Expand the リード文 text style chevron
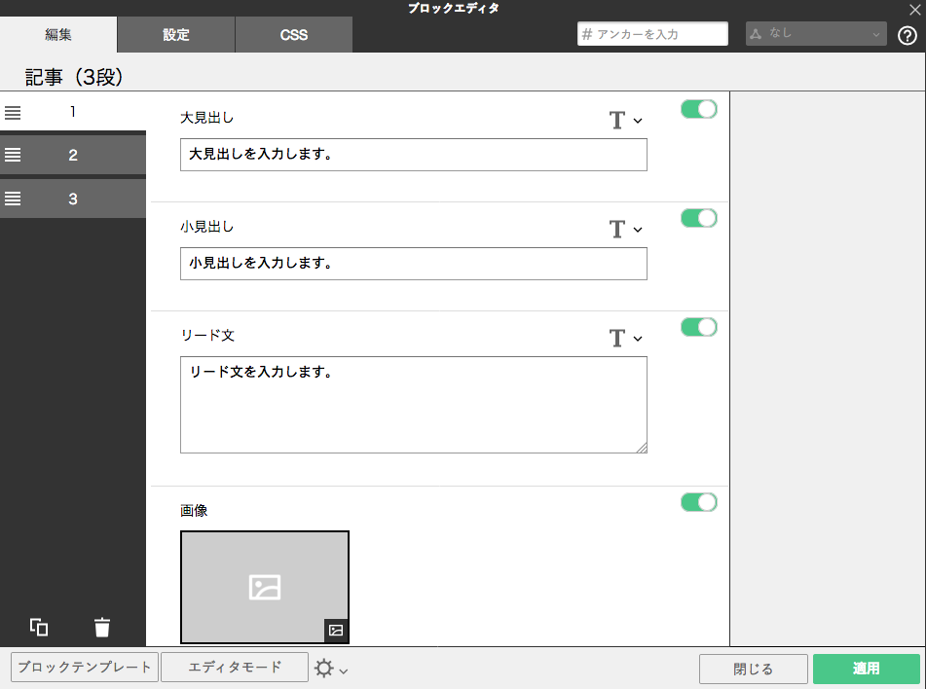926x689 pixels. pyautogui.click(x=638, y=339)
